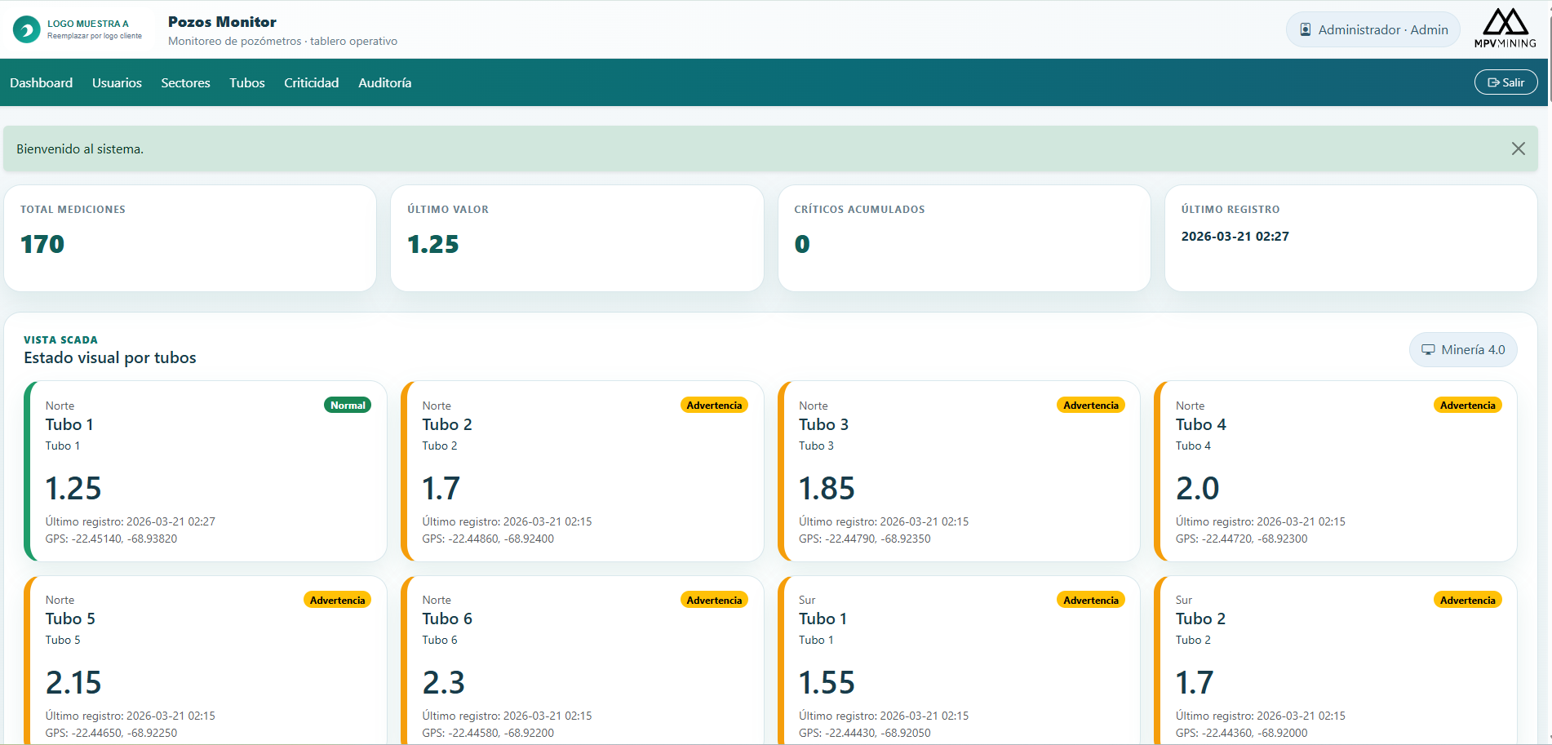This screenshot has width=1552, height=745.
Task: Select the Dashboard tab
Action: (x=41, y=82)
